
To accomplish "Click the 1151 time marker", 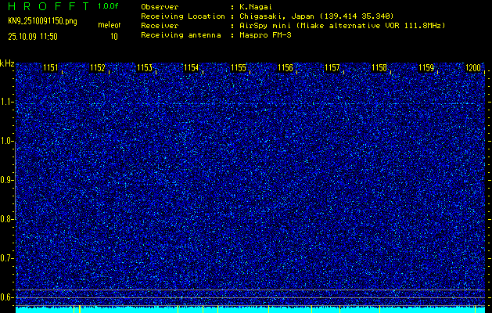I will (51, 68).
